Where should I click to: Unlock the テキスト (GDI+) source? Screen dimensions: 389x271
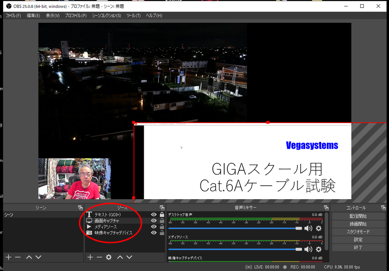[162, 214]
